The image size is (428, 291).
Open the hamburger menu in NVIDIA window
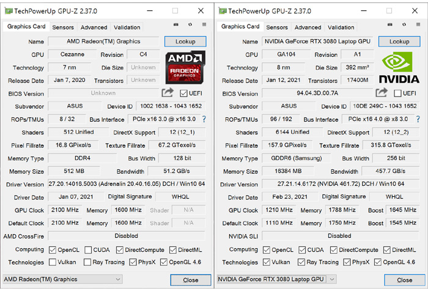tap(418, 26)
